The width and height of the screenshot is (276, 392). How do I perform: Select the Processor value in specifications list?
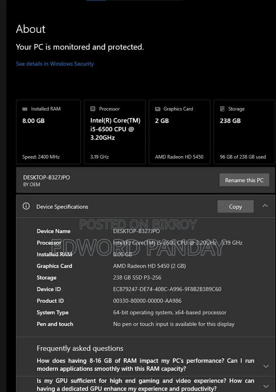pyautogui.click(x=178, y=243)
